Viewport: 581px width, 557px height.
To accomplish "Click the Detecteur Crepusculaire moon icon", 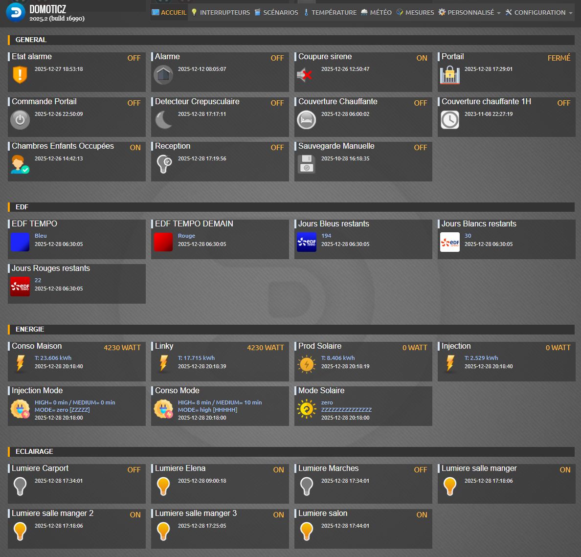I will point(163,120).
